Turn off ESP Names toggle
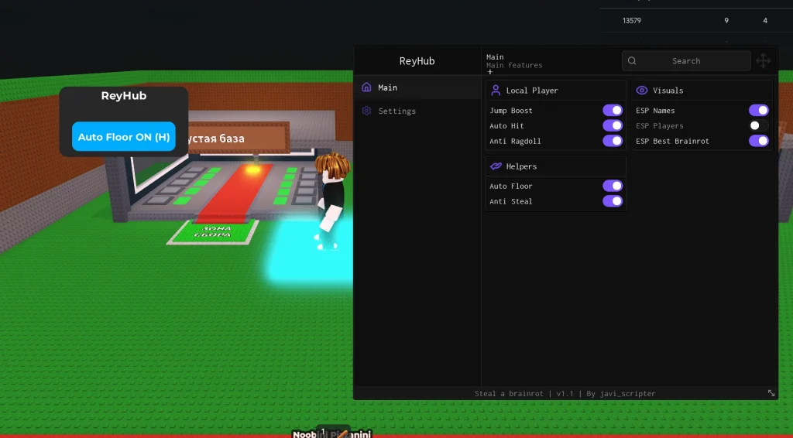This screenshot has height=438, width=793. [758, 111]
